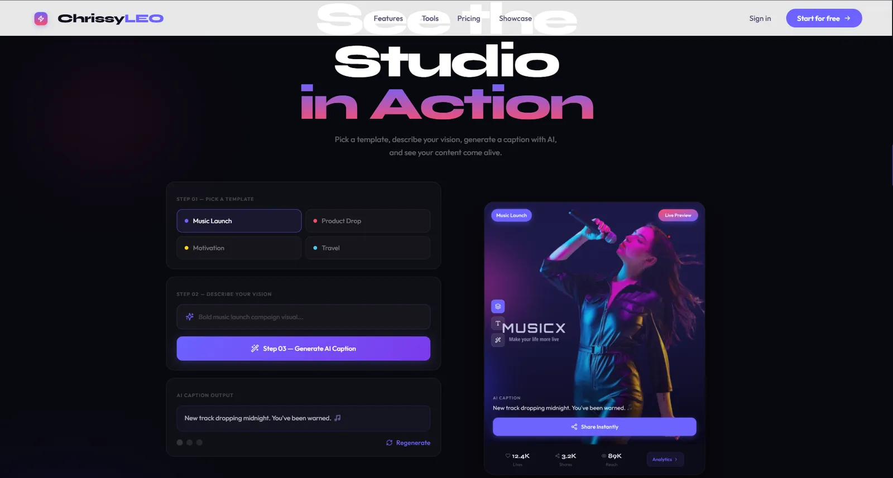
Task: Click the "Make your life more live" tagline
Action: point(534,339)
